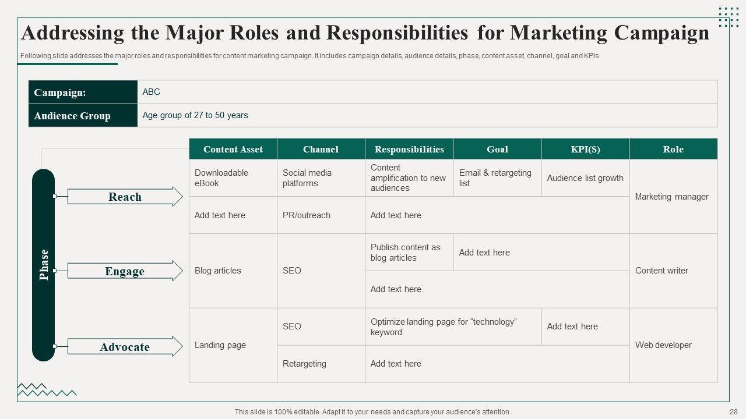This screenshot has height=419, width=746.
Task: Select 'Add text here' next to Optimize landing page
Action: point(585,326)
